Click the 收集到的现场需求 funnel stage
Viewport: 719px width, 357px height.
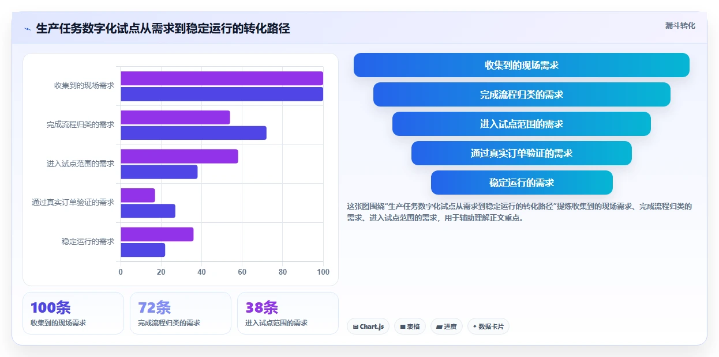click(x=521, y=65)
